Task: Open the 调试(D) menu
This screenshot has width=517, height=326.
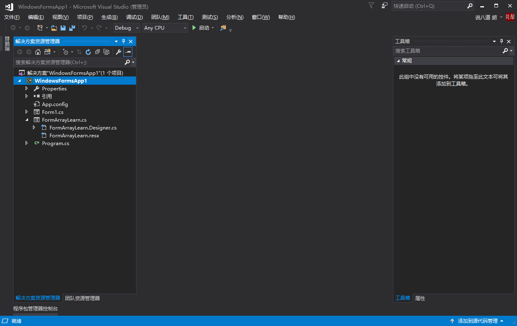Action: point(134,17)
